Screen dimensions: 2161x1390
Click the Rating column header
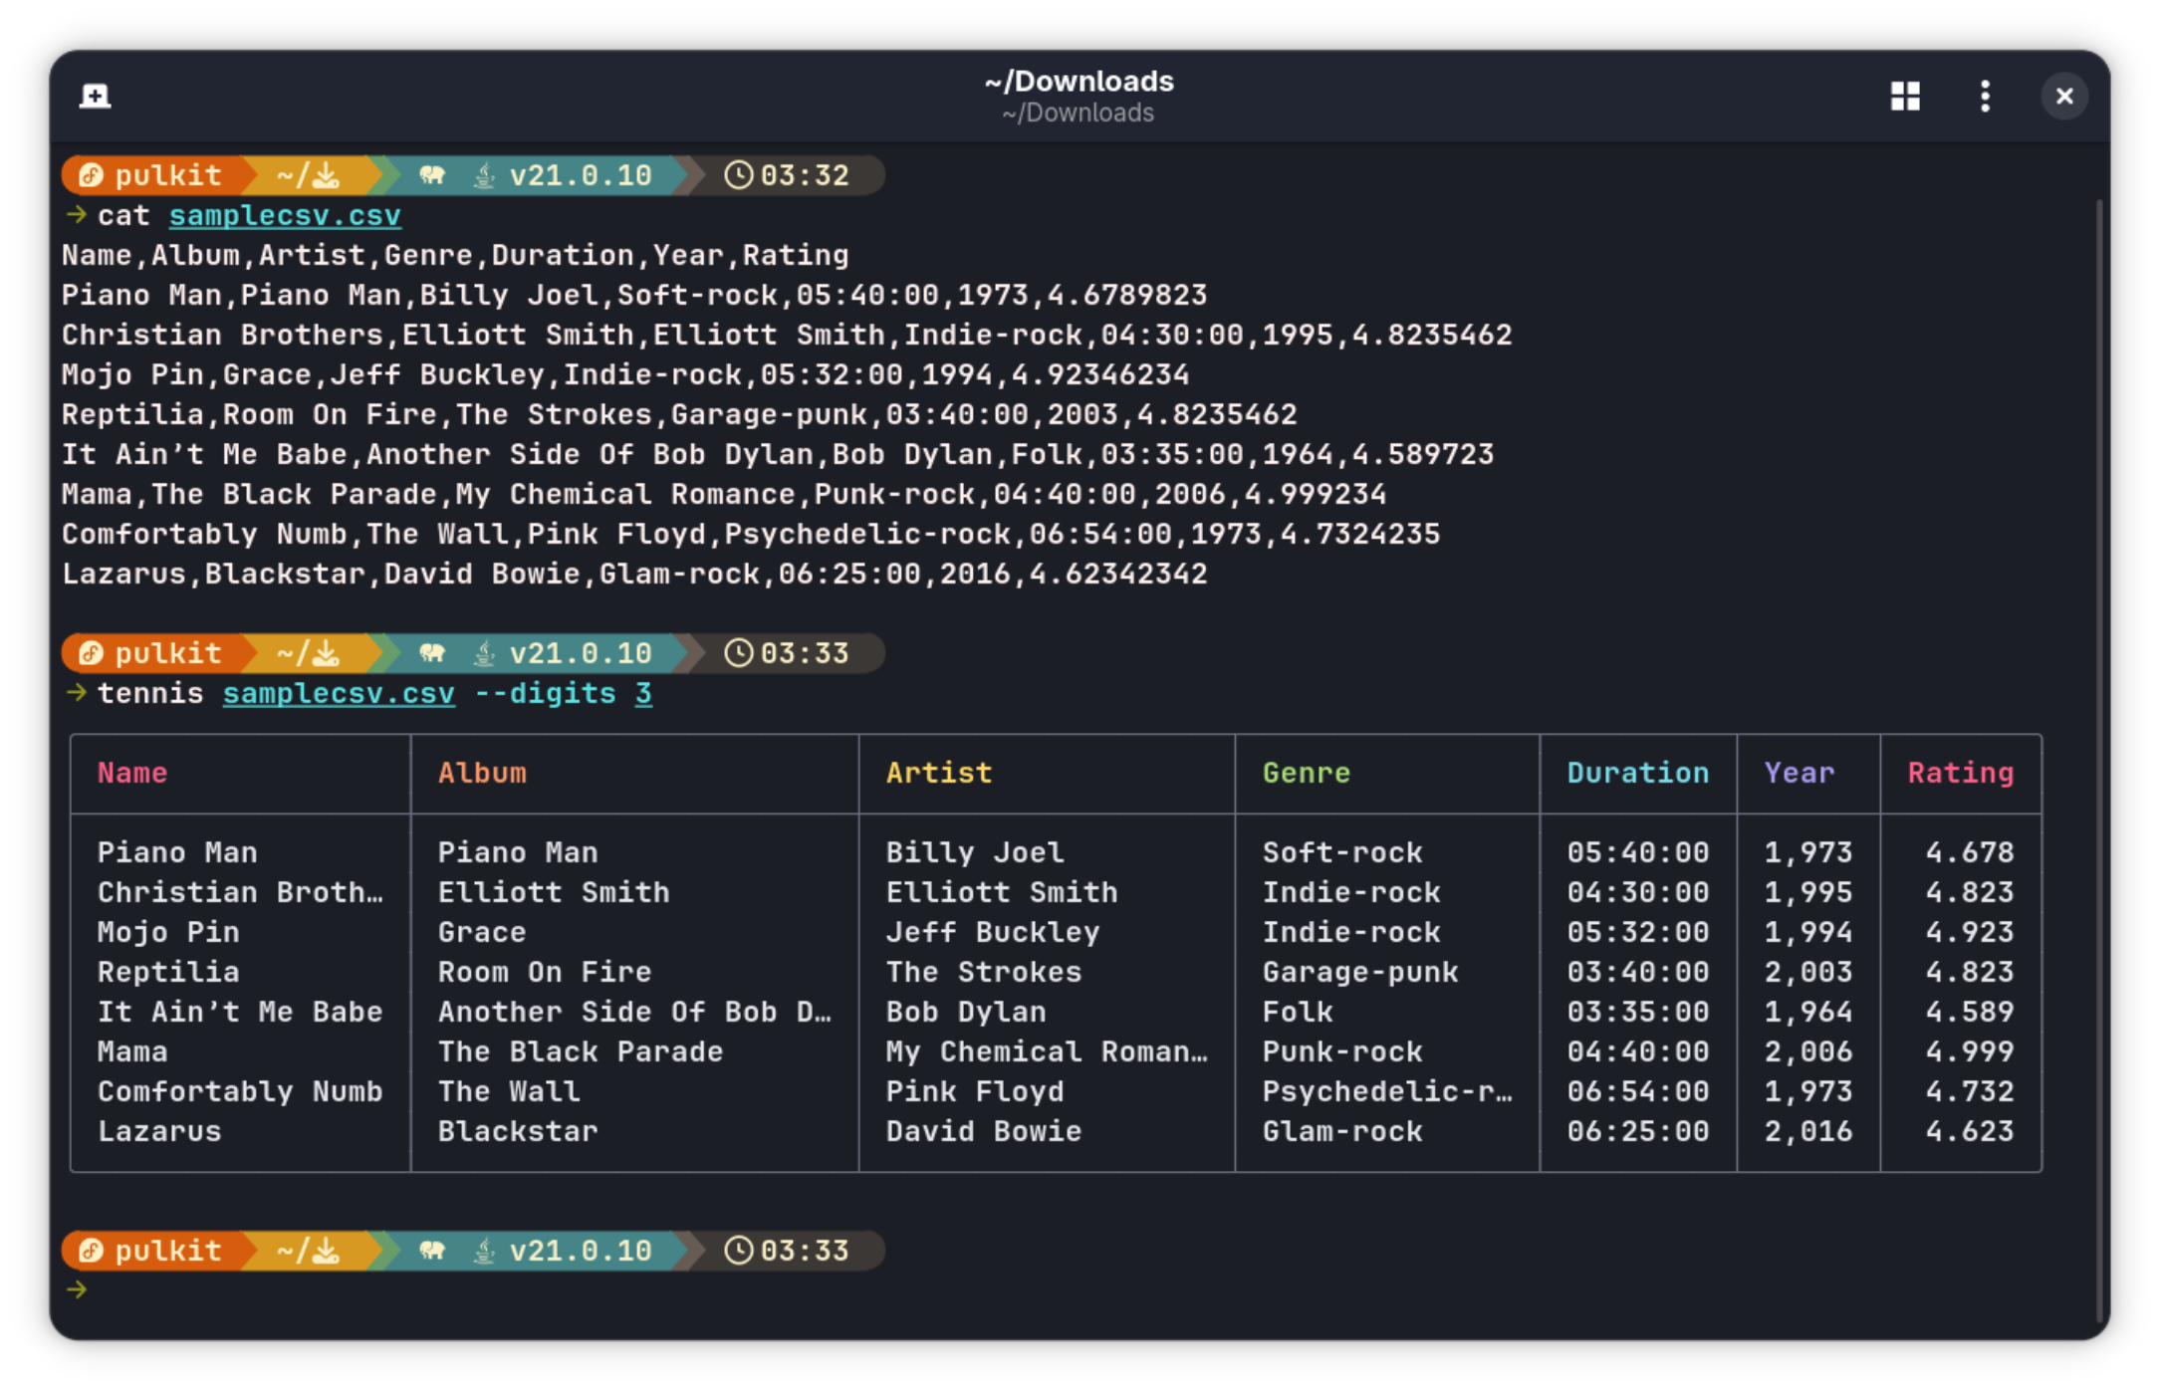click(x=1960, y=774)
